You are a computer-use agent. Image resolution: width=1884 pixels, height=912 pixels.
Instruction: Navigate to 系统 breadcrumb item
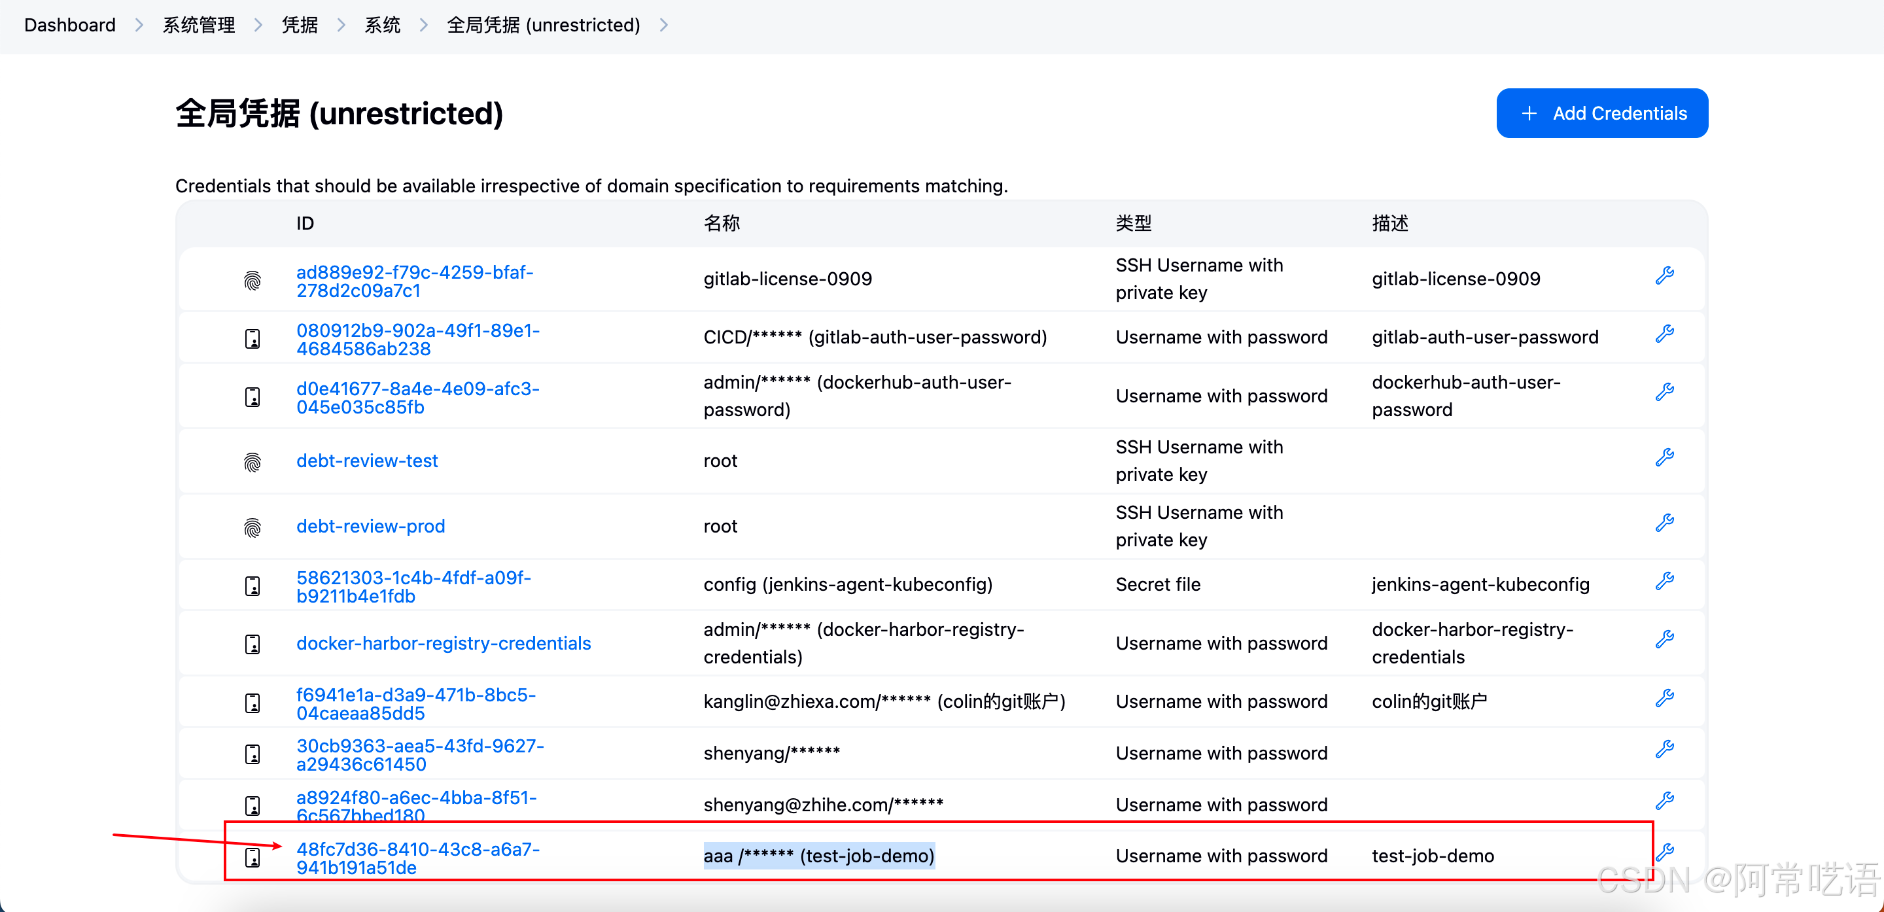383,26
